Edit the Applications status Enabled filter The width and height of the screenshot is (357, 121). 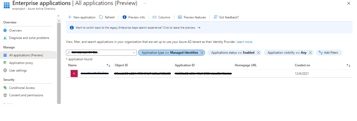[x=233, y=53]
